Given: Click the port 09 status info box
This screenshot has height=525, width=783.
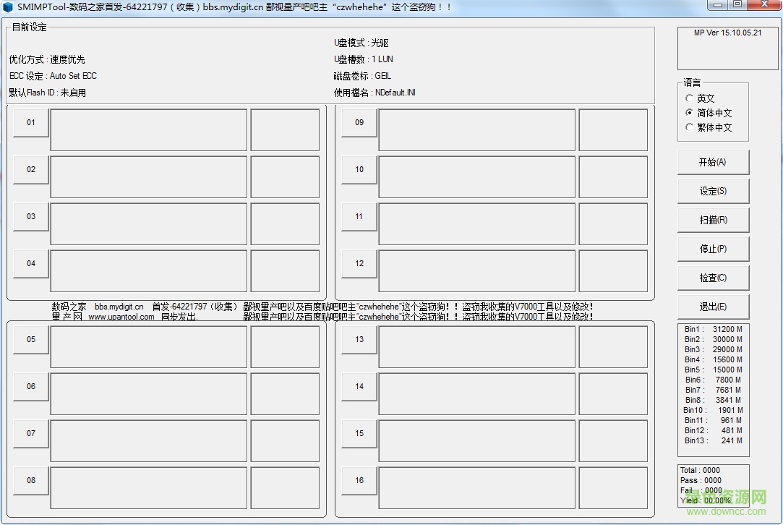Looking at the screenshot, I should (477, 130).
